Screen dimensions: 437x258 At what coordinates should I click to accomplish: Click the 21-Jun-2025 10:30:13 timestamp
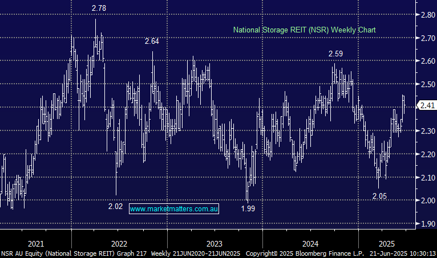(403, 253)
